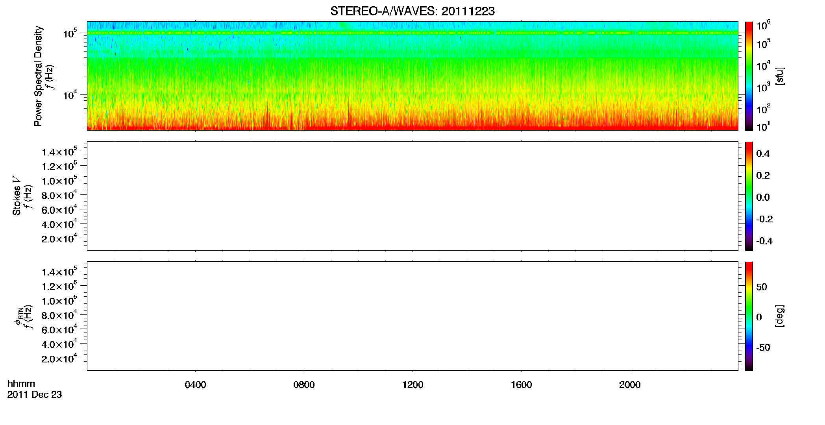Click the Stokes V colorbar
Image resolution: width=825 pixels, height=425 pixels.
pos(749,196)
